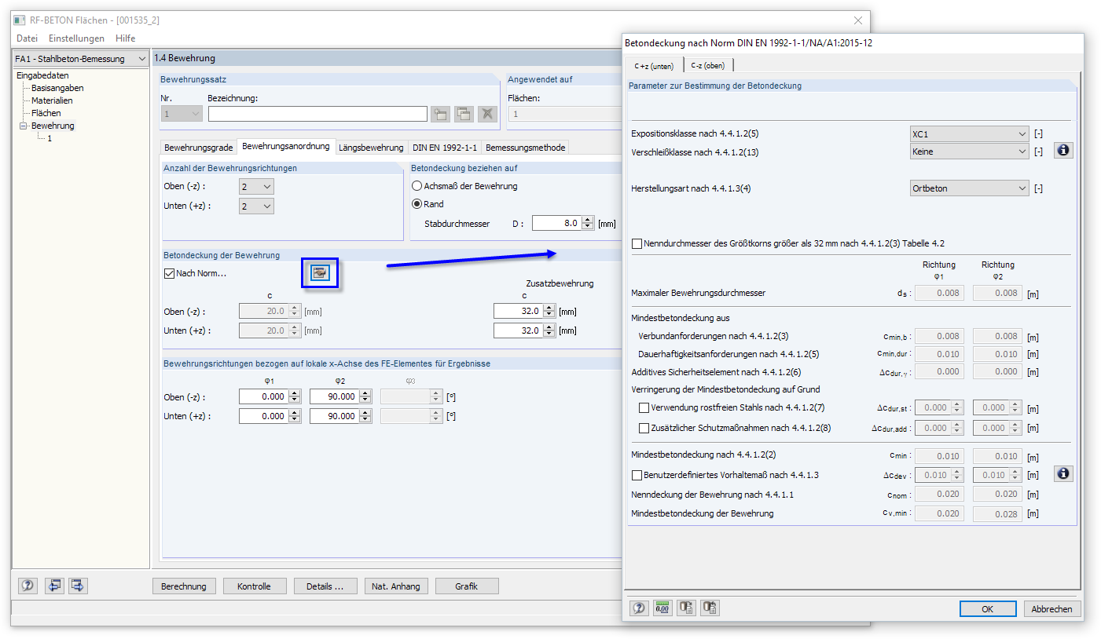Enable Nenndurchmesser des Größtkorns checkbox
This screenshot has height=639, width=1101.
tap(637, 244)
